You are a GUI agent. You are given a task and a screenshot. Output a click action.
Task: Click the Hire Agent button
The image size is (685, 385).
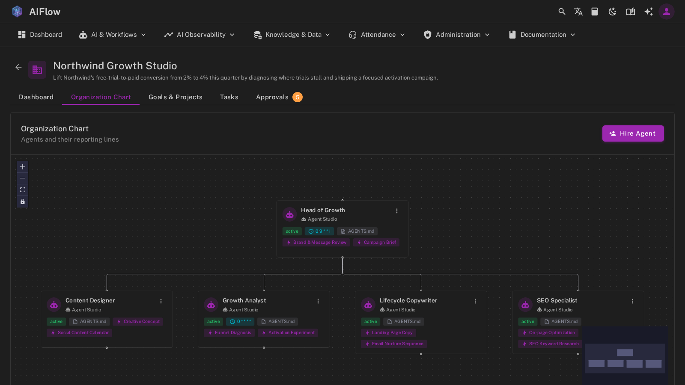click(633, 133)
